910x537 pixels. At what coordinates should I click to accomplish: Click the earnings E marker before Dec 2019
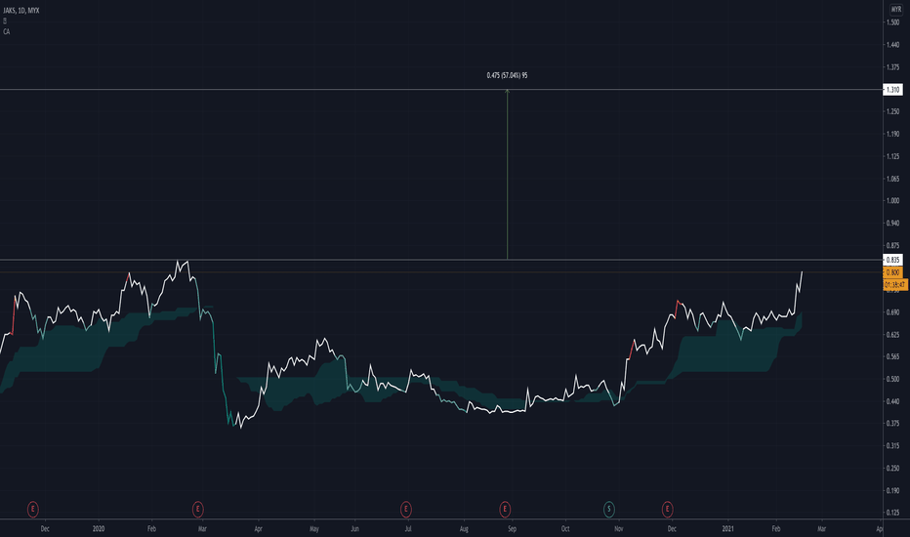(x=33, y=509)
